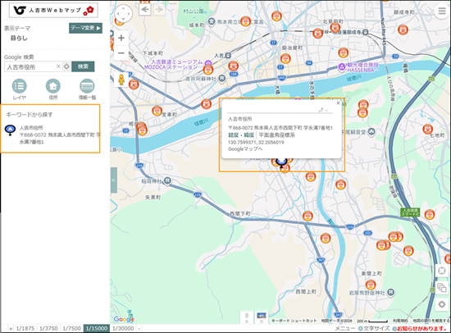Open the Googleマップへ link
This screenshot has height=333, width=451.
tap(245, 149)
